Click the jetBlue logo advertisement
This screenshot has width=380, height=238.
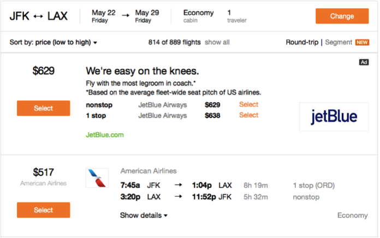coord(334,116)
